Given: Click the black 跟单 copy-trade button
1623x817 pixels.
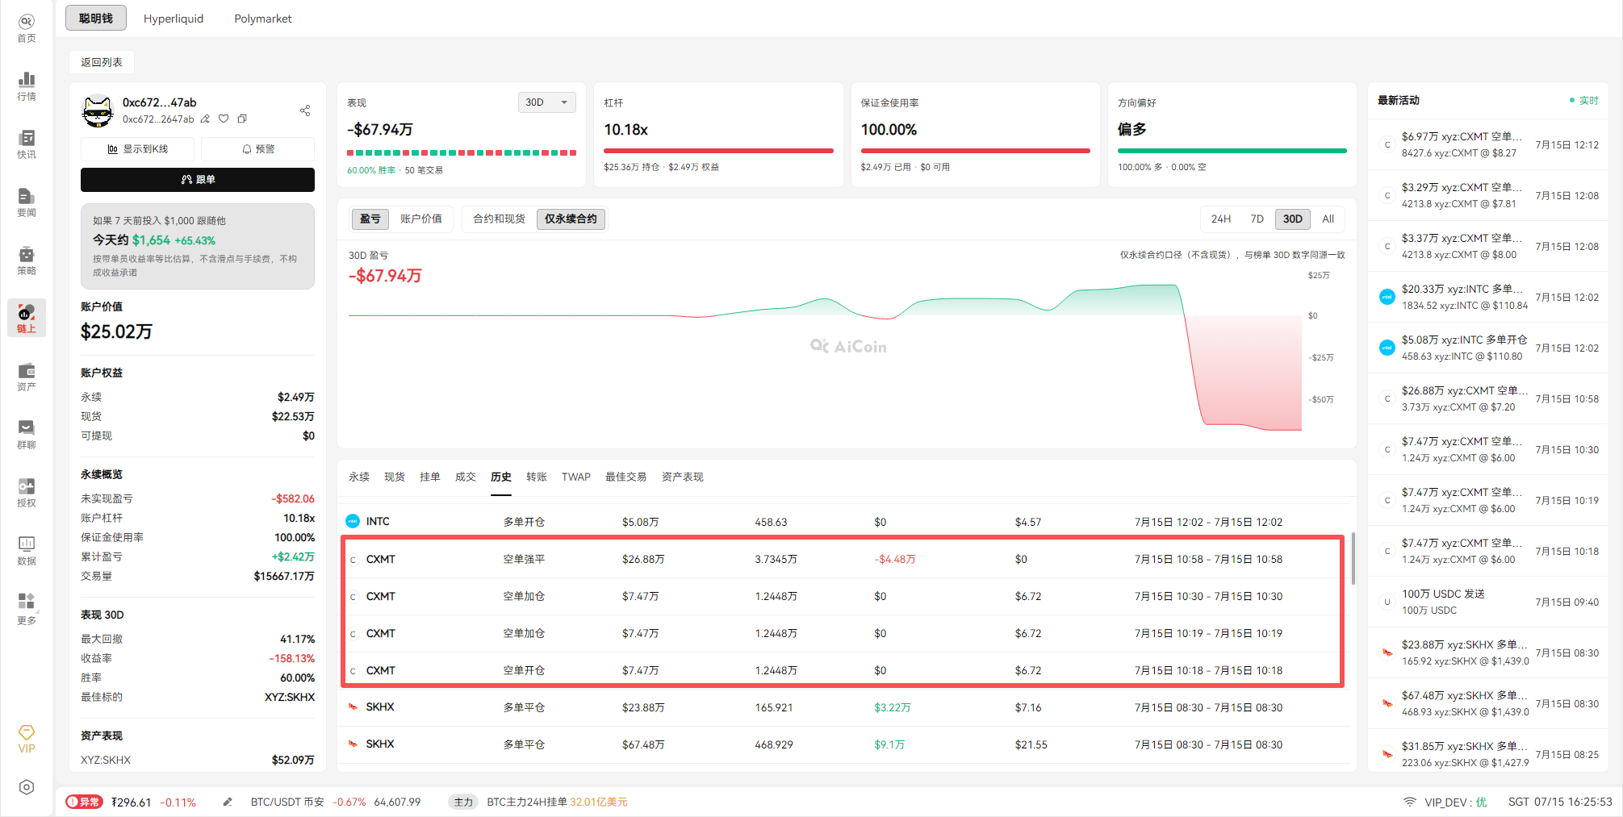Looking at the screenshot, I should point(198,179).
